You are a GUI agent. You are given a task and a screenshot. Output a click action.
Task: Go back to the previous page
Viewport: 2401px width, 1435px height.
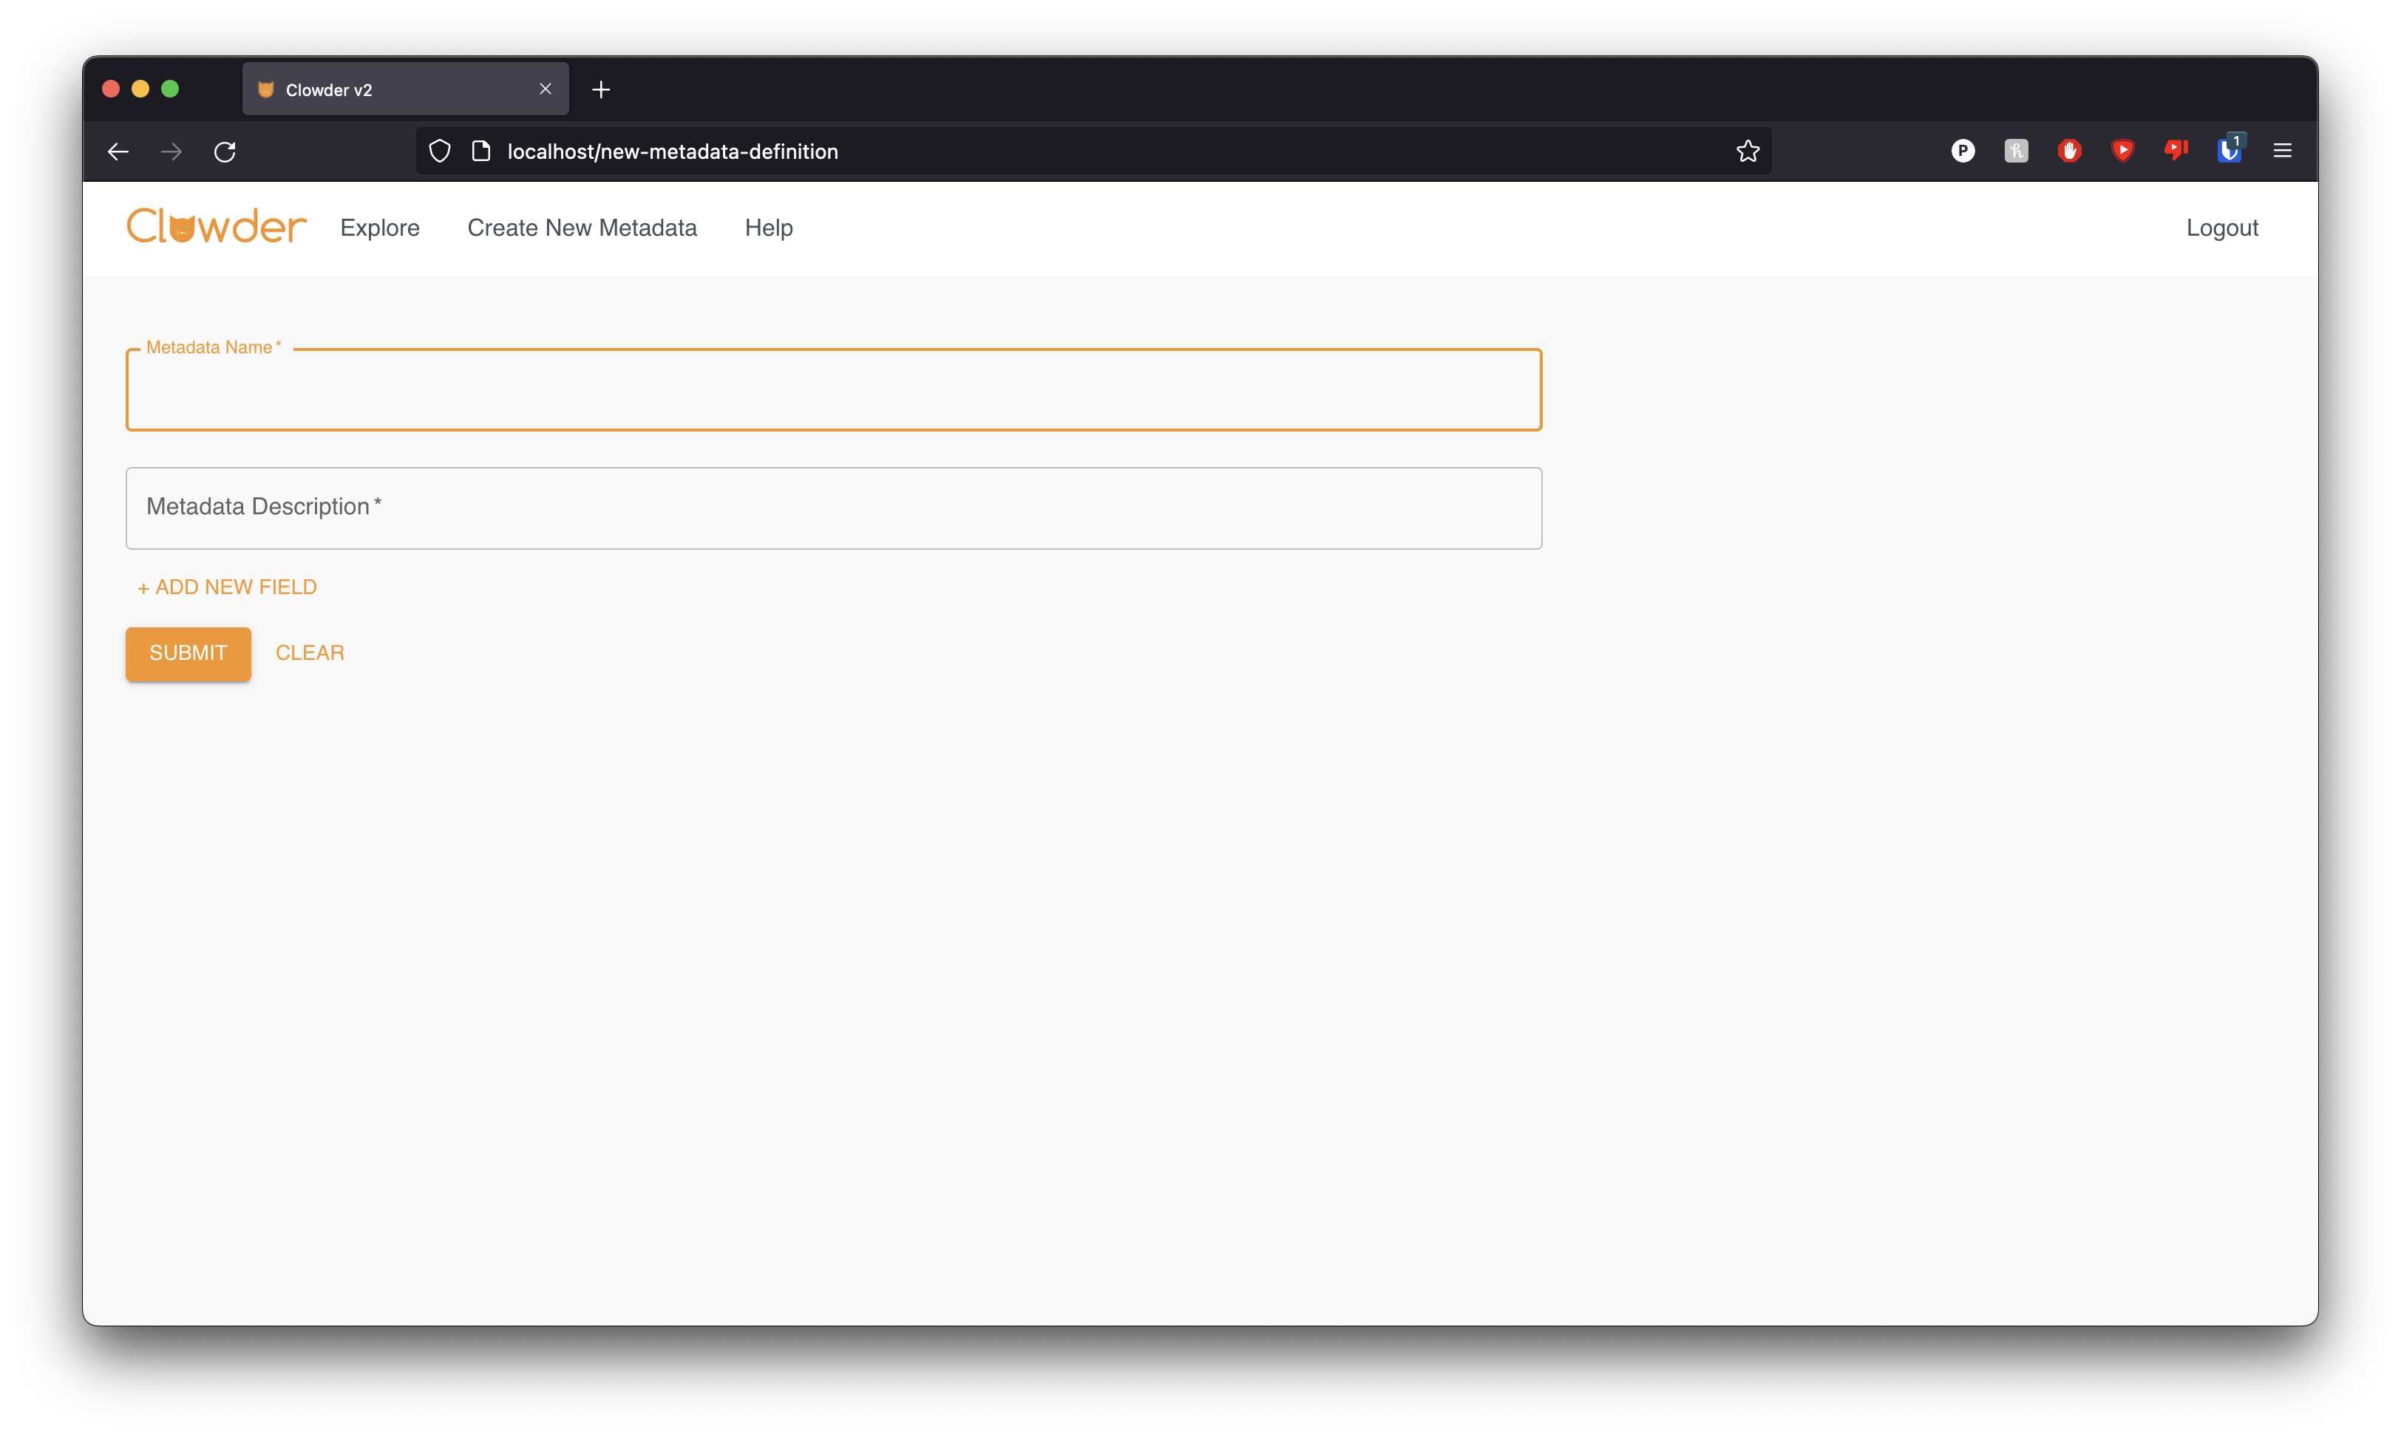pyautogui.click(x=118, y=151)
